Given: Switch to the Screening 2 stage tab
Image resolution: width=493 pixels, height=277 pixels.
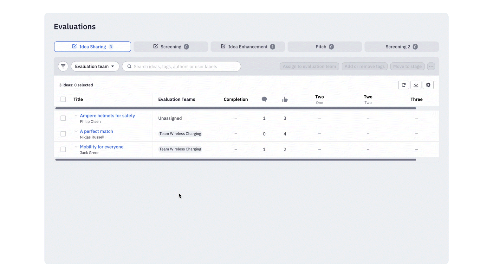Looking at the screenshot, I should (401, 47).
